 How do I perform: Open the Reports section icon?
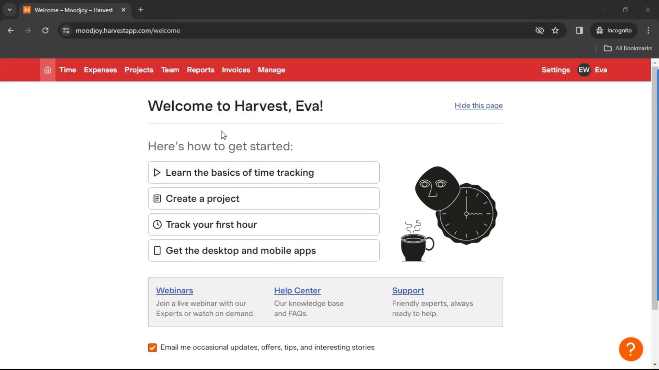tap(200, 70)
